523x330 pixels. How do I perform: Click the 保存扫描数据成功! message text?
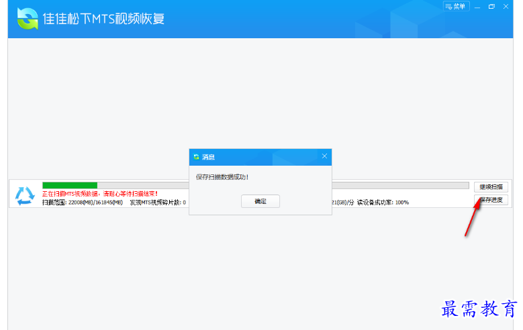pos(222,177)
